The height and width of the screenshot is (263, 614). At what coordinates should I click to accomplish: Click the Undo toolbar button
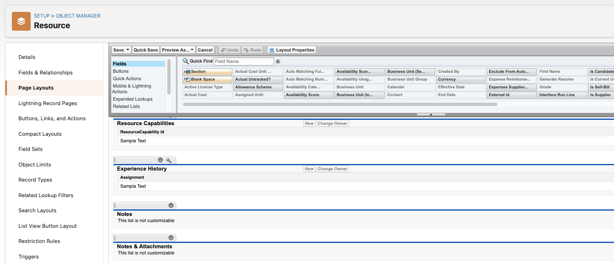coord(229,50)
